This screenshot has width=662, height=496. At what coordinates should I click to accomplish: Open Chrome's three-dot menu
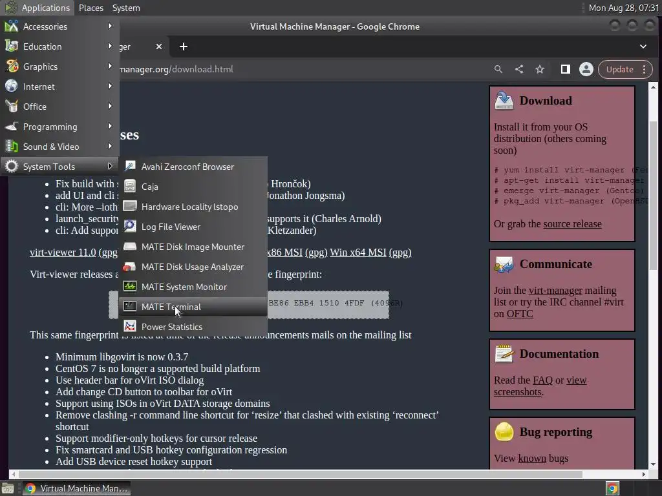click(x=645, y=69)
